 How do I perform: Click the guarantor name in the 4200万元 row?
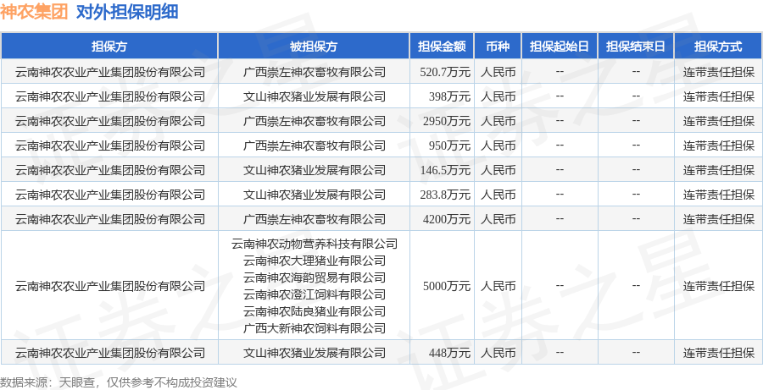coord(110,219)
